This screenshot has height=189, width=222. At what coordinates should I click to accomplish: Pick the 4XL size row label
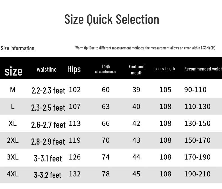coord(13,174)
